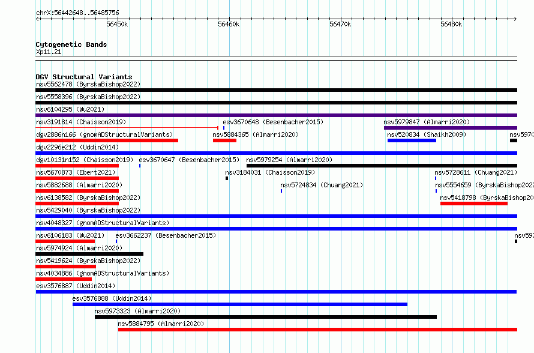Click the right arrow of the coordinate ruler
The image size is (534, 353).
click(515, 19)
